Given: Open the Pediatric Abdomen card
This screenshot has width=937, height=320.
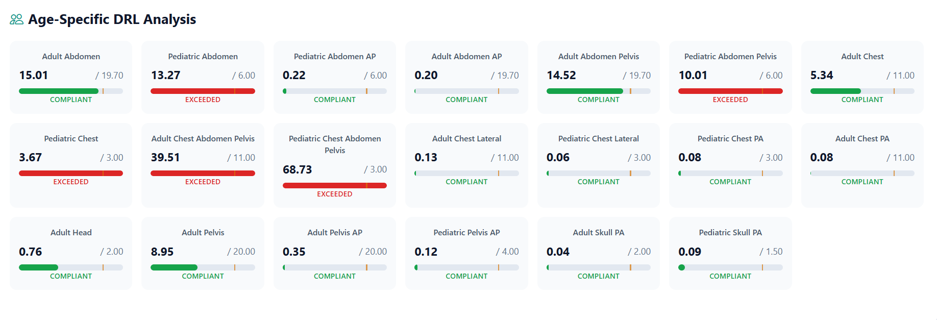Looking at the screenshot, I should coord(203,77).
